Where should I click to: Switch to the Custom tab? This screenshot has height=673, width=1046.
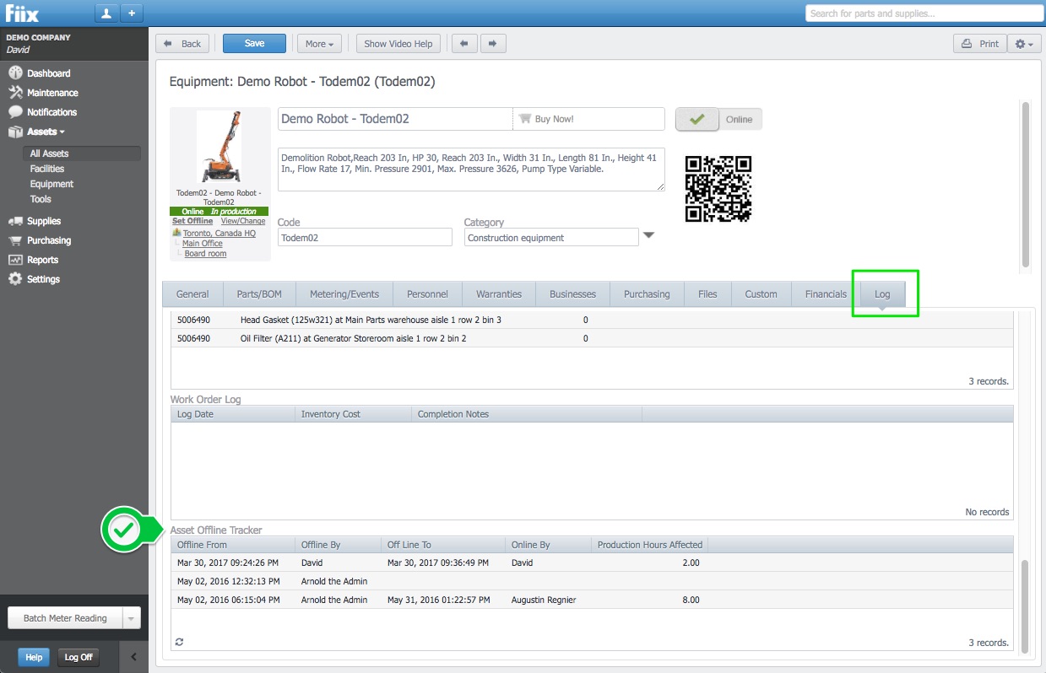coord(761,294)
